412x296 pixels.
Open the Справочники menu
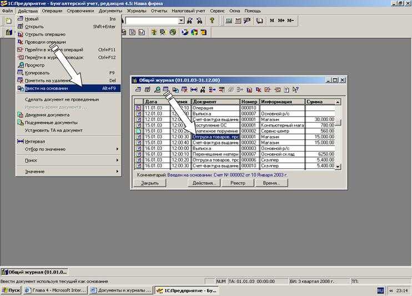pos(80,11)
